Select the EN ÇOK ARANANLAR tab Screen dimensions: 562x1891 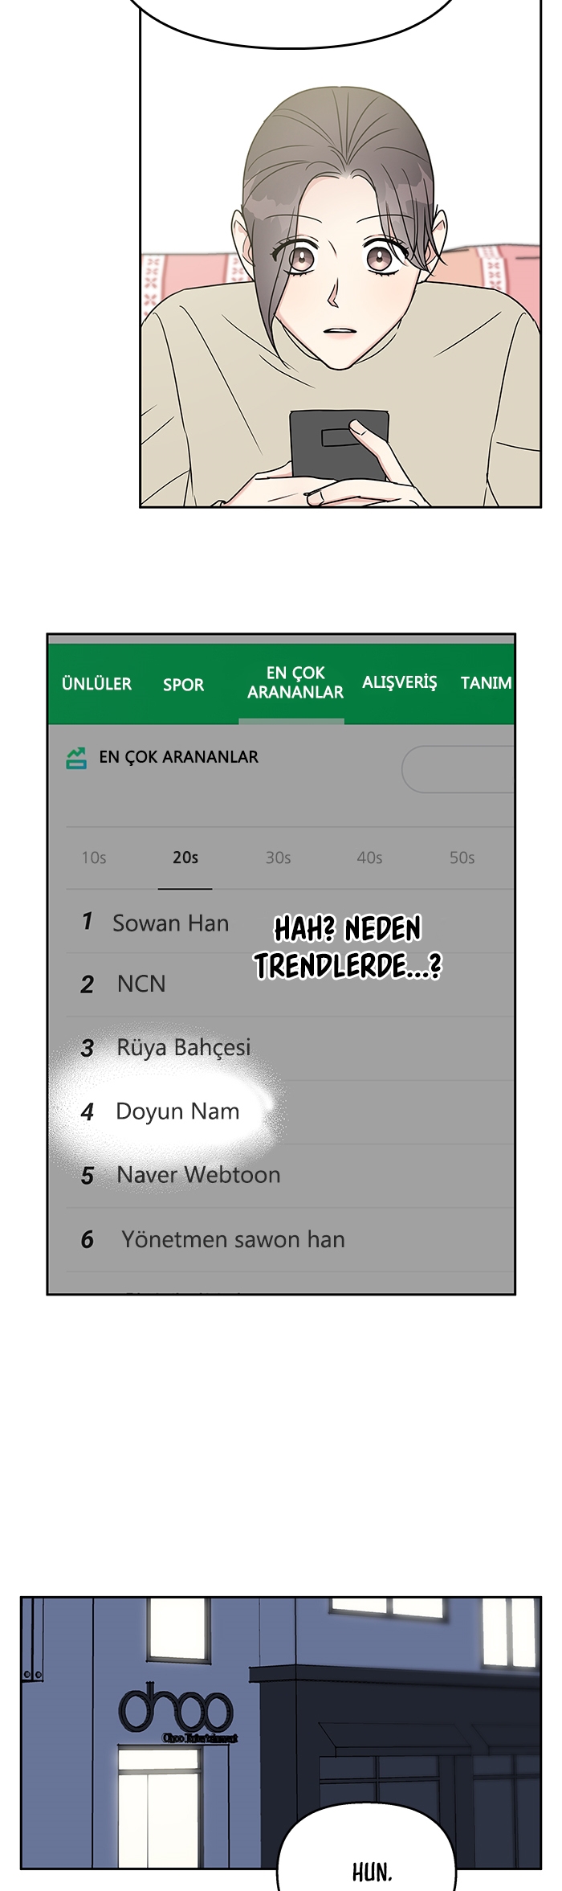(295, 682)
